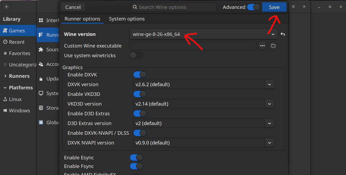
Task: Click the Uncategorized location icon
Action: pyautogui.click(x=5, y=65)
